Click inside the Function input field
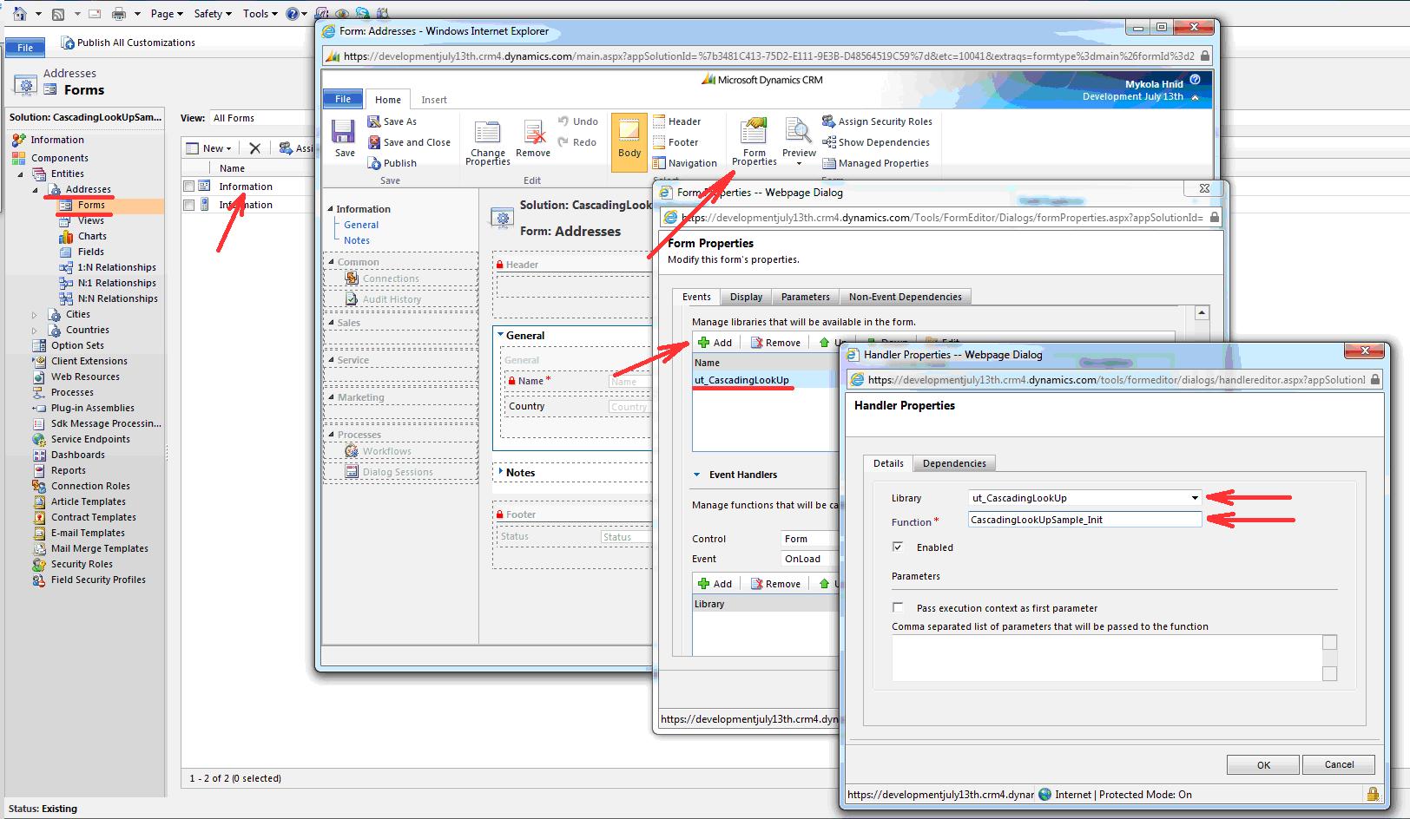 (1084, 519)
